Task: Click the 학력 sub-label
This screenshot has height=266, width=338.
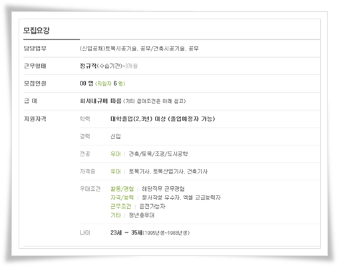Action: [84, 119]
